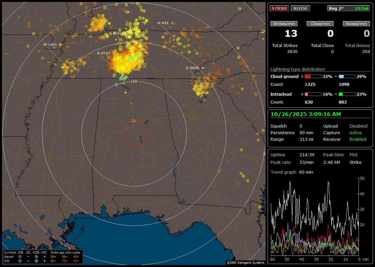The width and height of the screenshot is (375, 267).
Task: Click the old -IC dash symbol in legend
Action: point(28,261)
